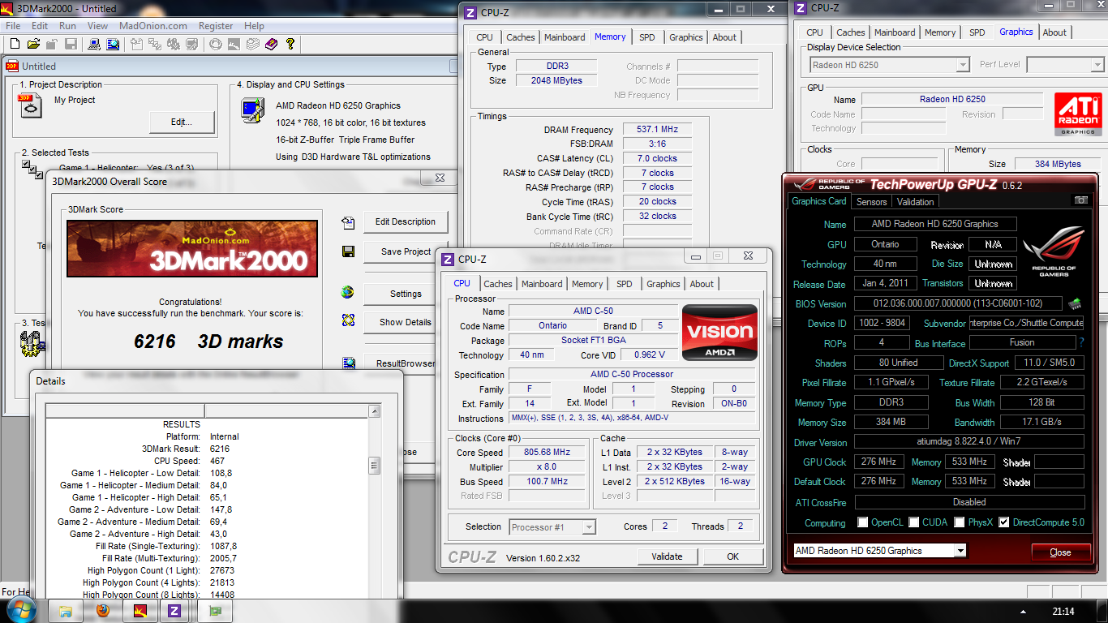Open a project with the folder icon
1108x623 pixels.
pyautogui.click(x=33, y=44)
